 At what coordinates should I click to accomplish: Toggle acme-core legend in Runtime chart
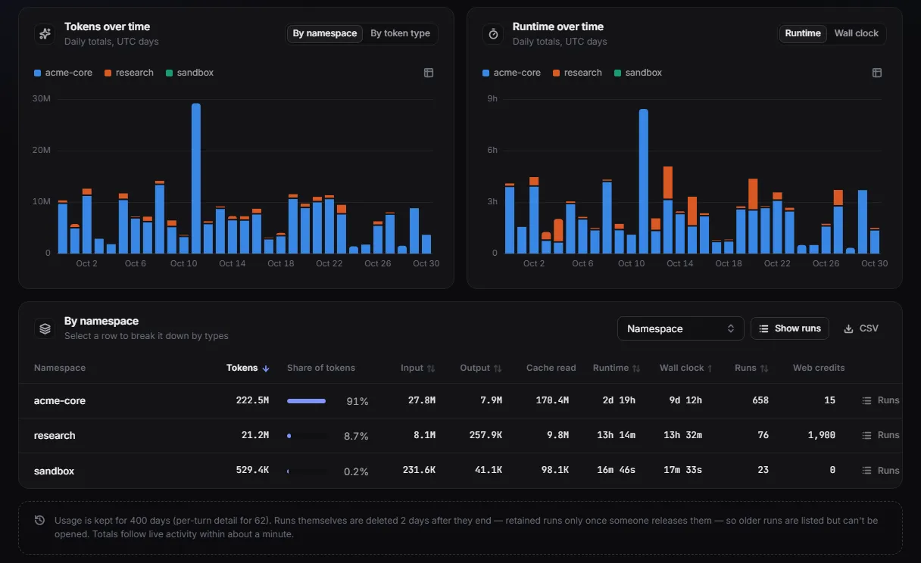[511, 73]
